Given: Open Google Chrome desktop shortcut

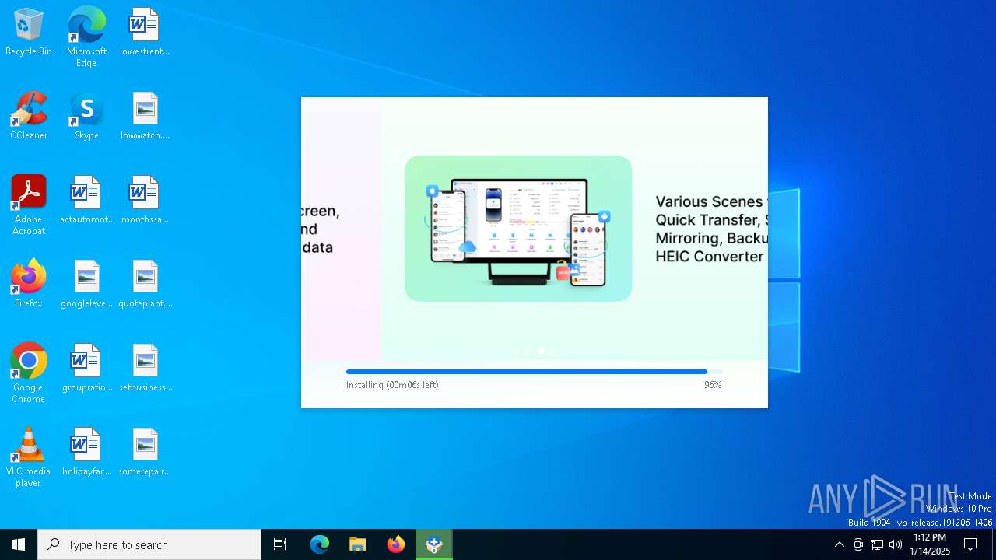Looking at the screenshot, I should pyautogui.click(x=29, y=373).
